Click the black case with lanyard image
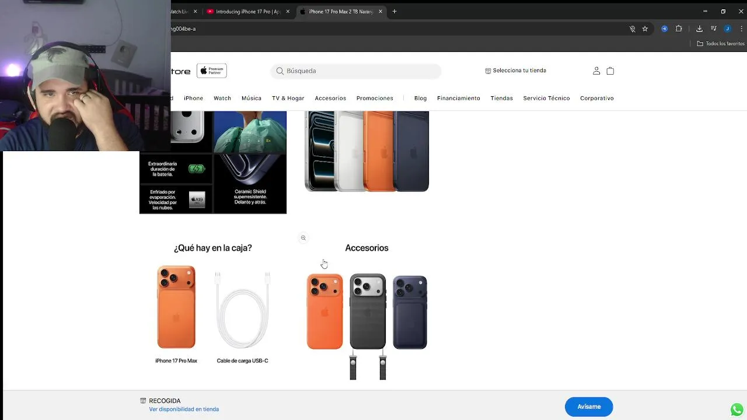The image size is (747, 420). pos(368,327)
